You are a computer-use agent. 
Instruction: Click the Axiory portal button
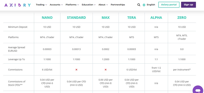tap(169, 5)
